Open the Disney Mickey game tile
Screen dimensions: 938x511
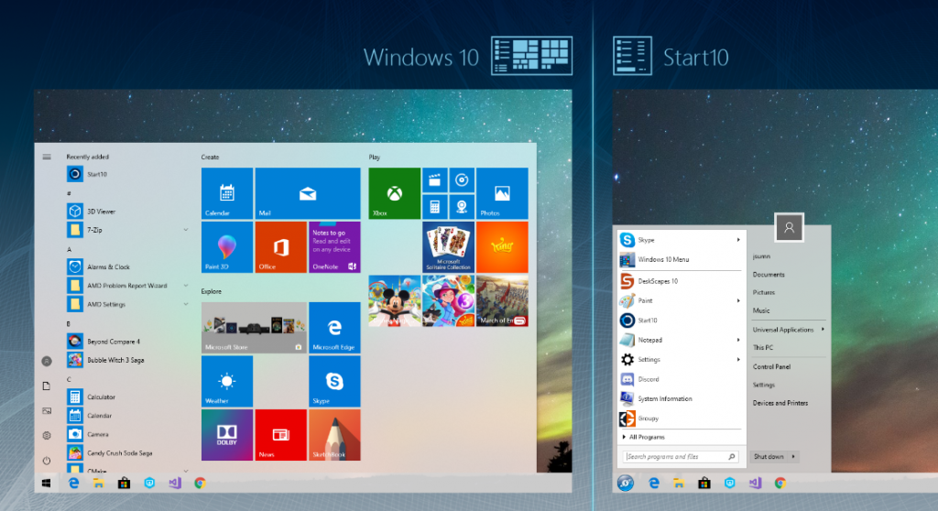coord(394,301)
